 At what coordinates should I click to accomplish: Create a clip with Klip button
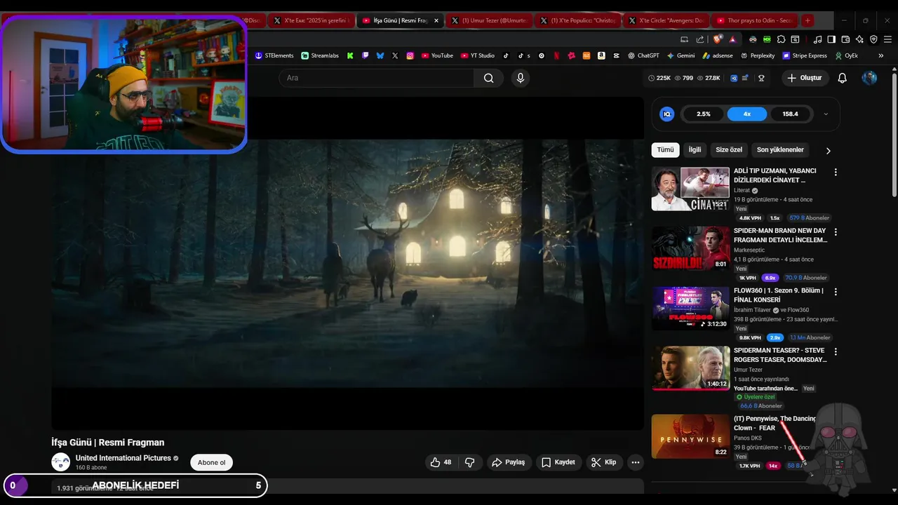click(x=603, y=462)
